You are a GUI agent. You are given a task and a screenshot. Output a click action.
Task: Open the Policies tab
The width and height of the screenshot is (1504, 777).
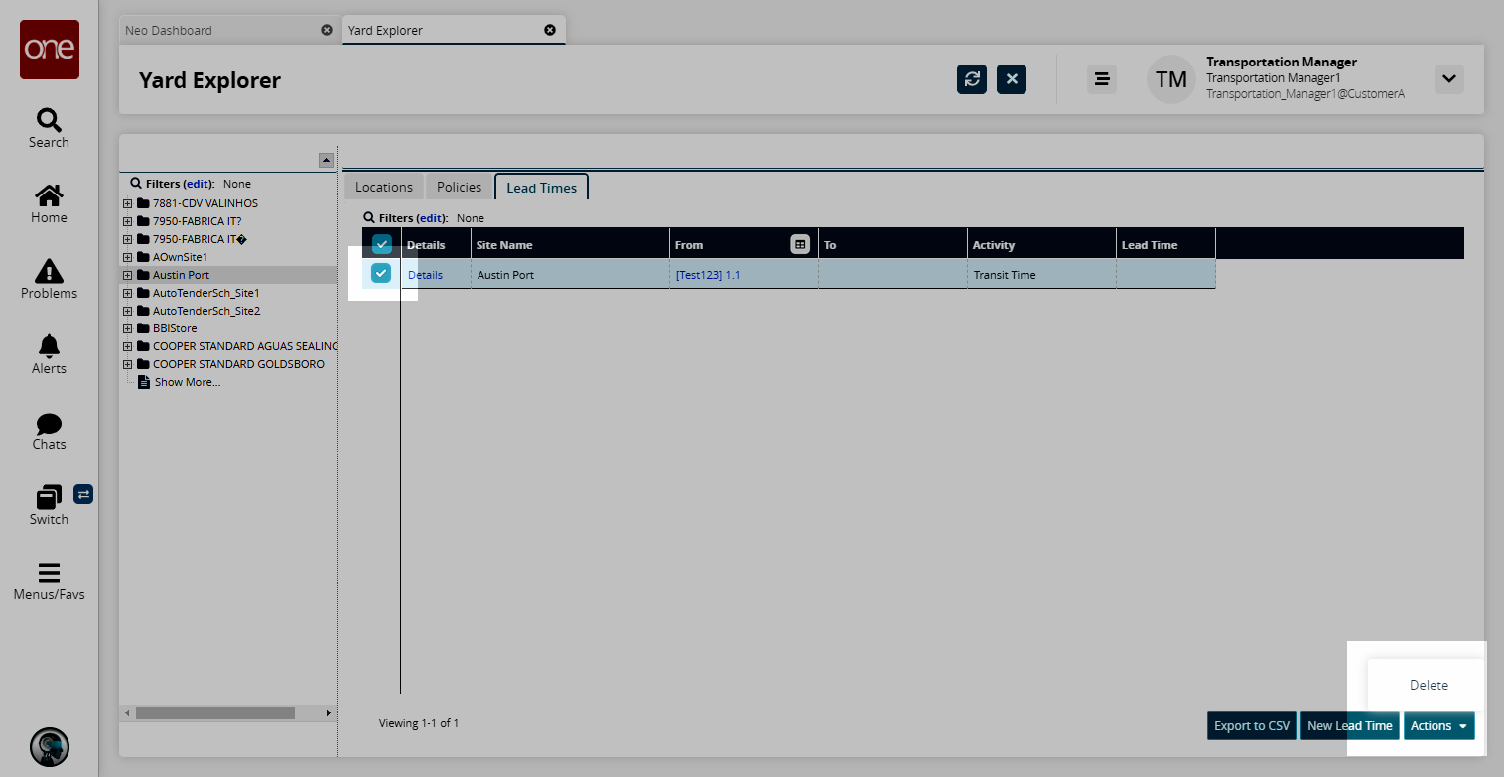pos(460,187)
